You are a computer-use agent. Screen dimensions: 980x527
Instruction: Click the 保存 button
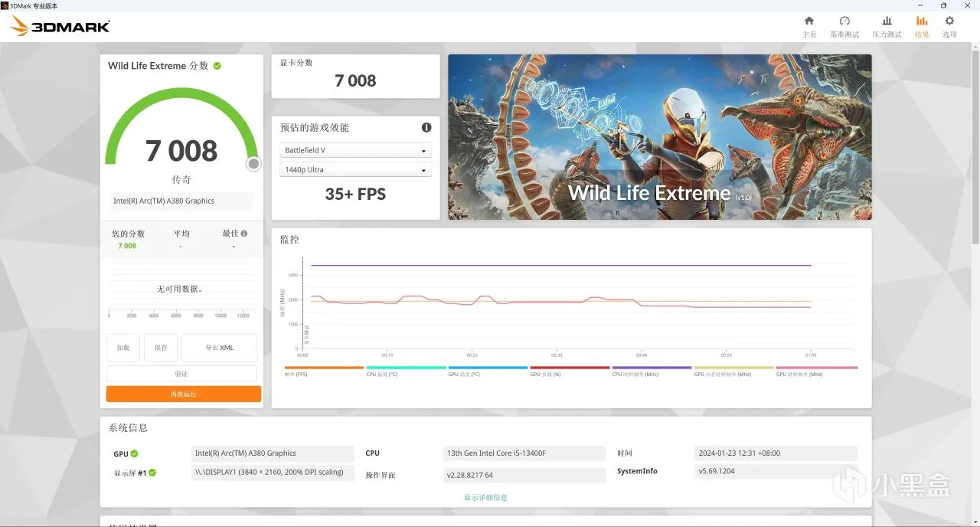(x=161, y=348)
